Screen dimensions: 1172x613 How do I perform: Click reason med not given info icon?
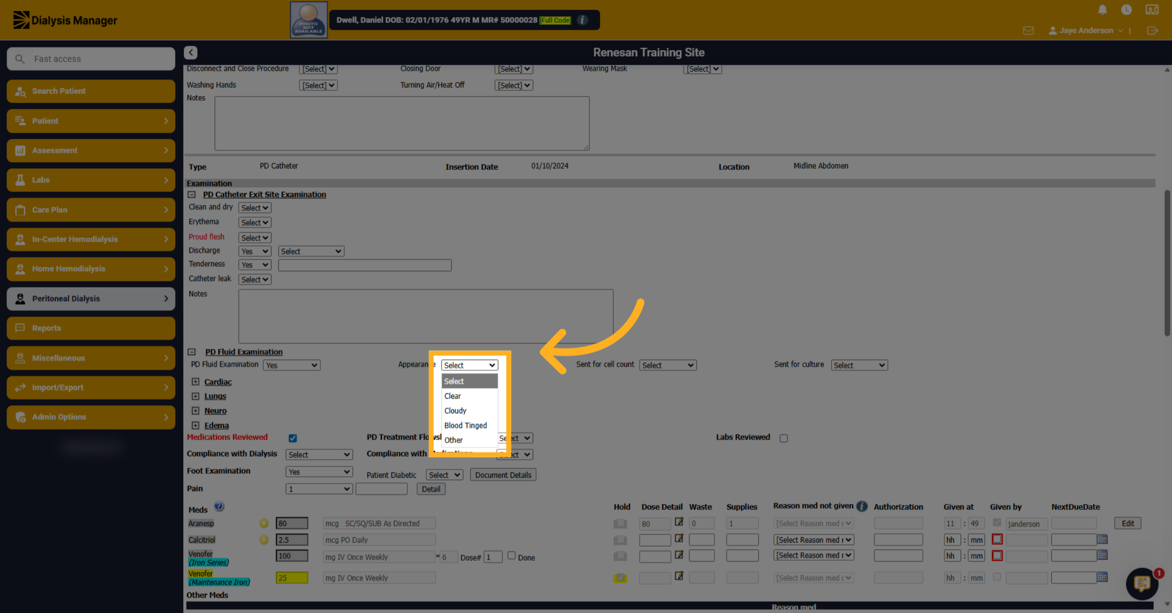[862, 506]
